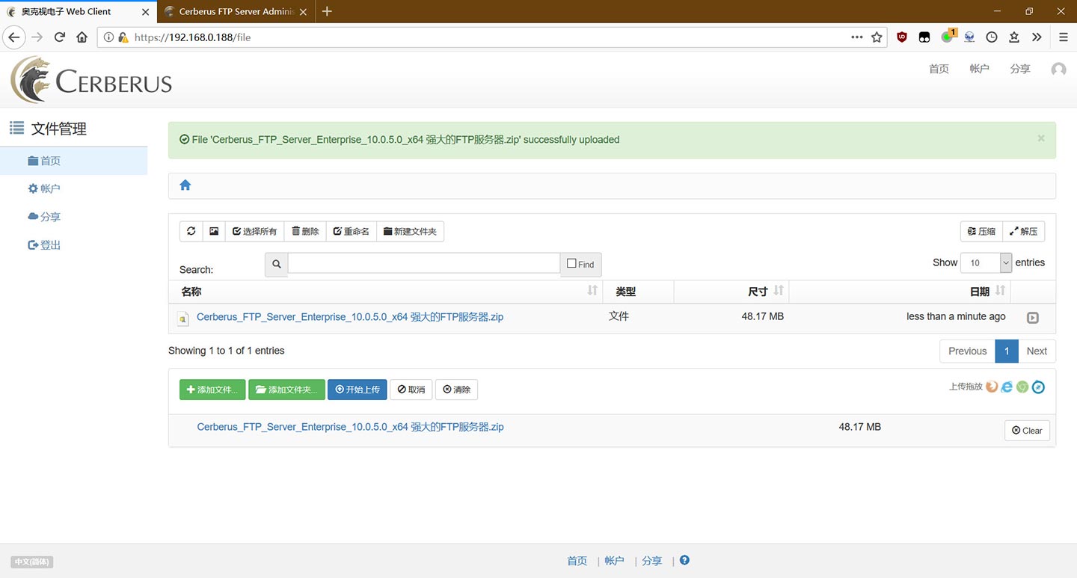This screenshot has width=1077, height=578.
Task: Click the Cerberus logo
Action: coord(91,80)
